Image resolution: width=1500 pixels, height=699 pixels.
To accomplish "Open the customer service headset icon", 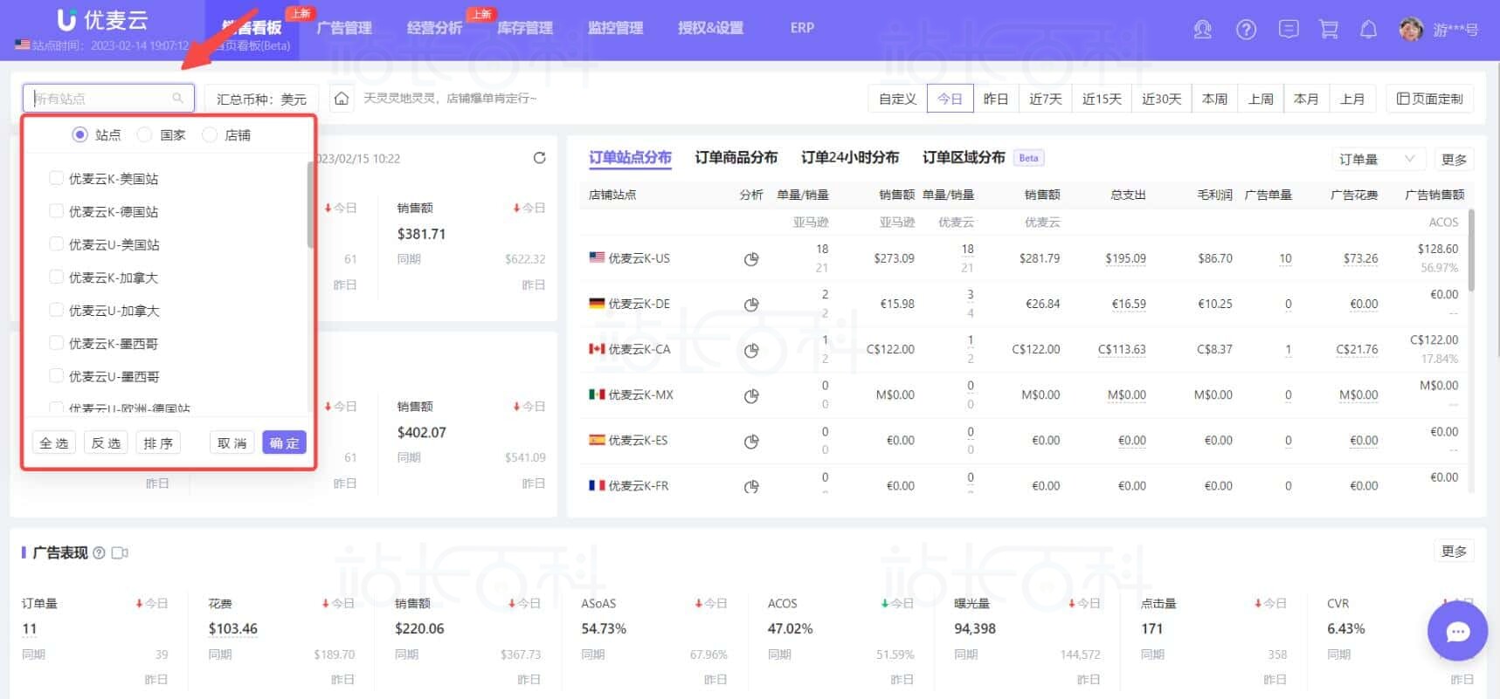I will tap(1203, 30).
